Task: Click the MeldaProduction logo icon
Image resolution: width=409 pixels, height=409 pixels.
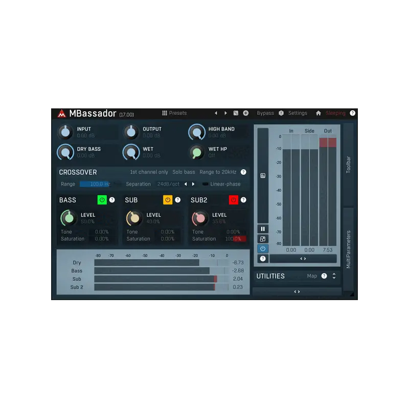Action: click(61, 113)
